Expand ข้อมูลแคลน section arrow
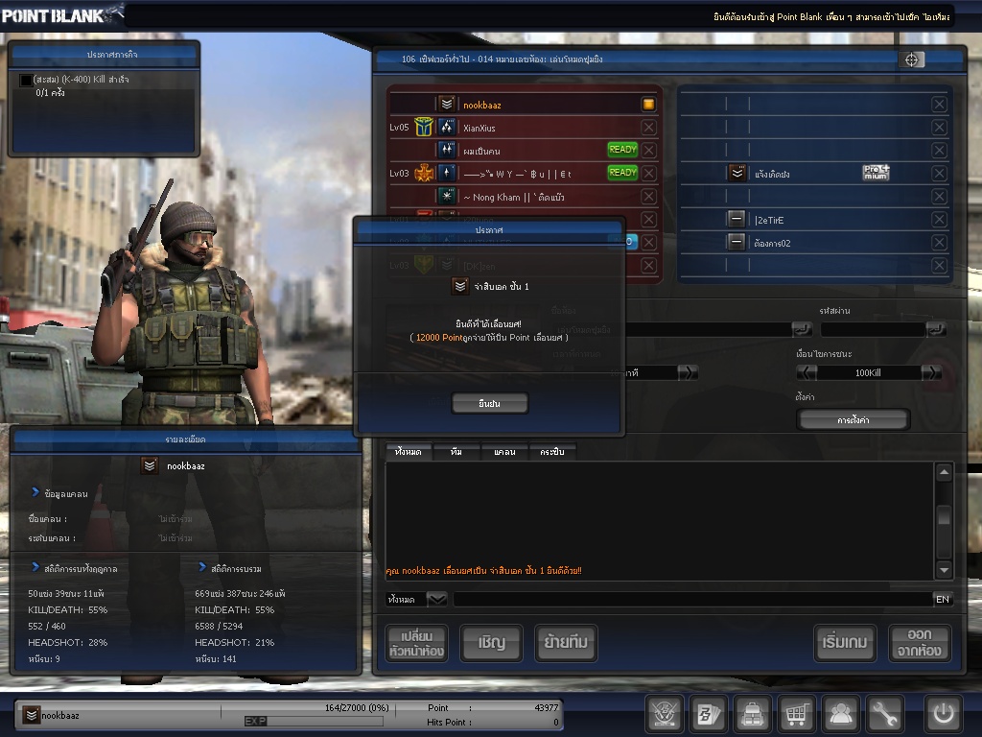Screen dimensions: 982x737 coord(35,492)
